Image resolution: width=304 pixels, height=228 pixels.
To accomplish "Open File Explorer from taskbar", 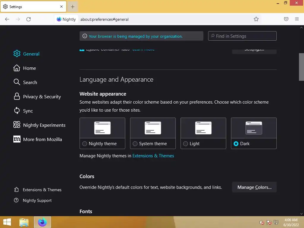I will pyautogui.click(x=24, y=222).
